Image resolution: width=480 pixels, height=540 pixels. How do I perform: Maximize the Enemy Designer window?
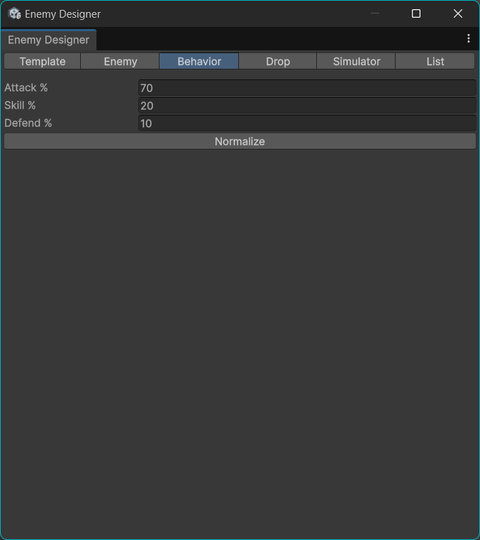tap(416, 13)
